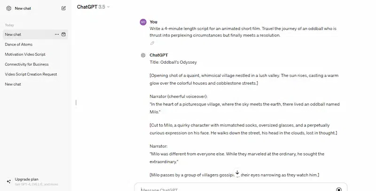
Task: Click the Upgrade plan sparkle icon
Action: (8, 181)
